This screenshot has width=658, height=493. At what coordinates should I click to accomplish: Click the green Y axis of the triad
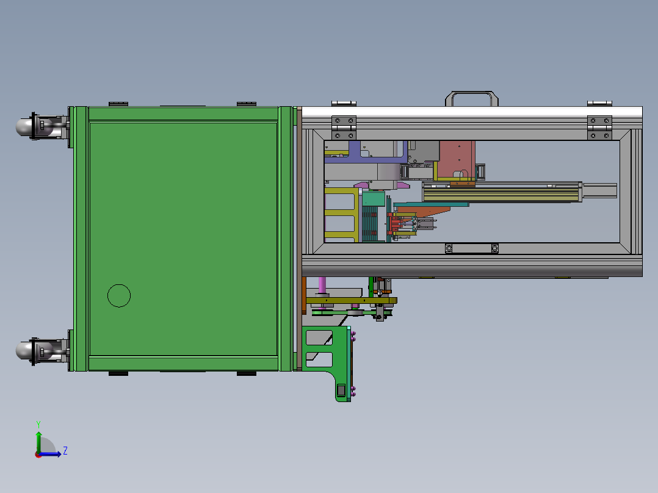(x=38, y=441)
